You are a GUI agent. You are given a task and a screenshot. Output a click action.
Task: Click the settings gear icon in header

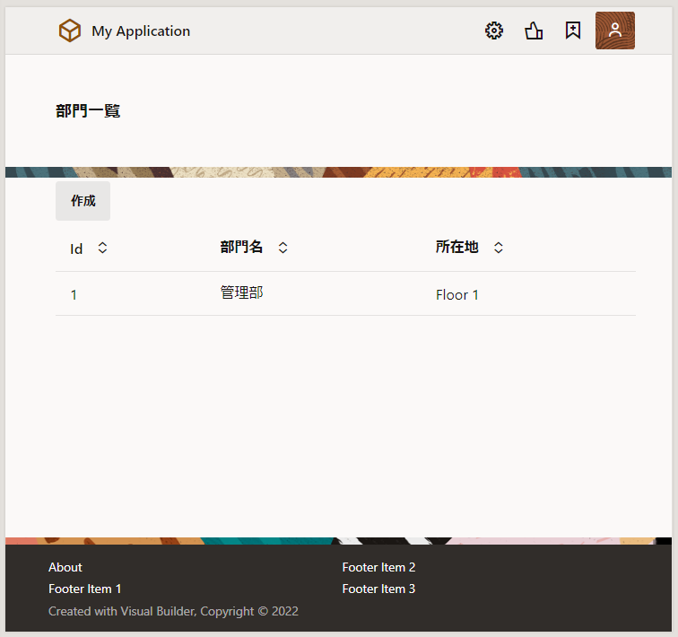tap(494, 31)
